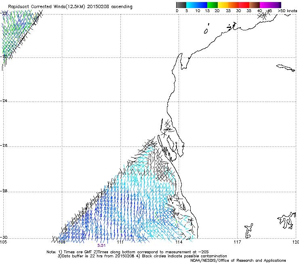Click the brown 35-40 knots color band
This screenshot has width=299, height=263.
[x=255, y=5]
